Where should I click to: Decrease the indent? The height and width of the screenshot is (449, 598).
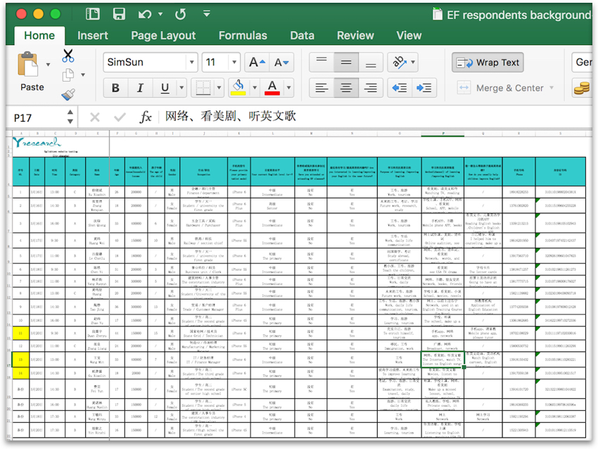[400, 88]
